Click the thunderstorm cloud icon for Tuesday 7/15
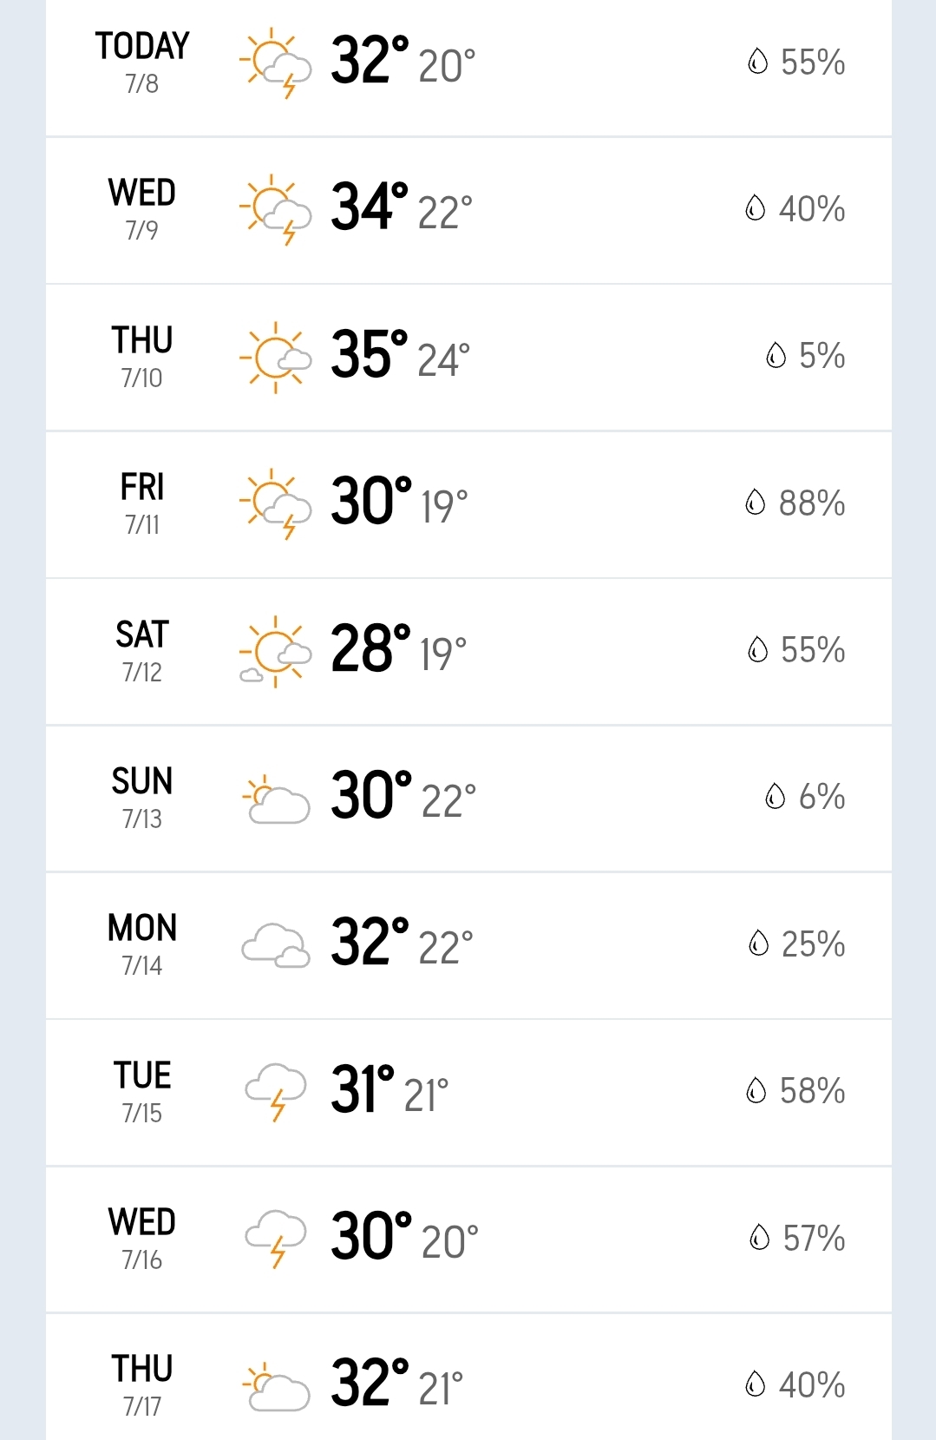 [276, 1091]
